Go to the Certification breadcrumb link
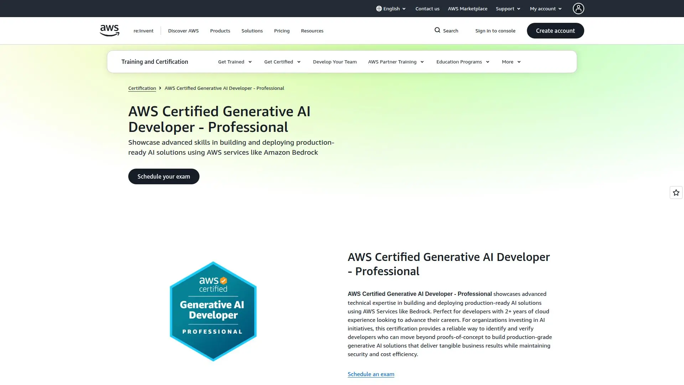The image size is (684, 385). point(142,88)
